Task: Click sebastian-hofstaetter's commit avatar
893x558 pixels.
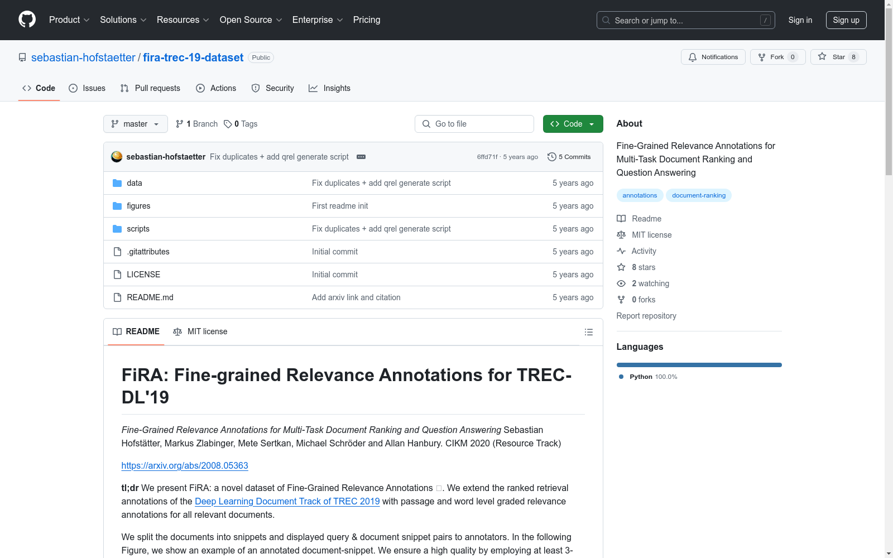Action: tap(117, 157)
